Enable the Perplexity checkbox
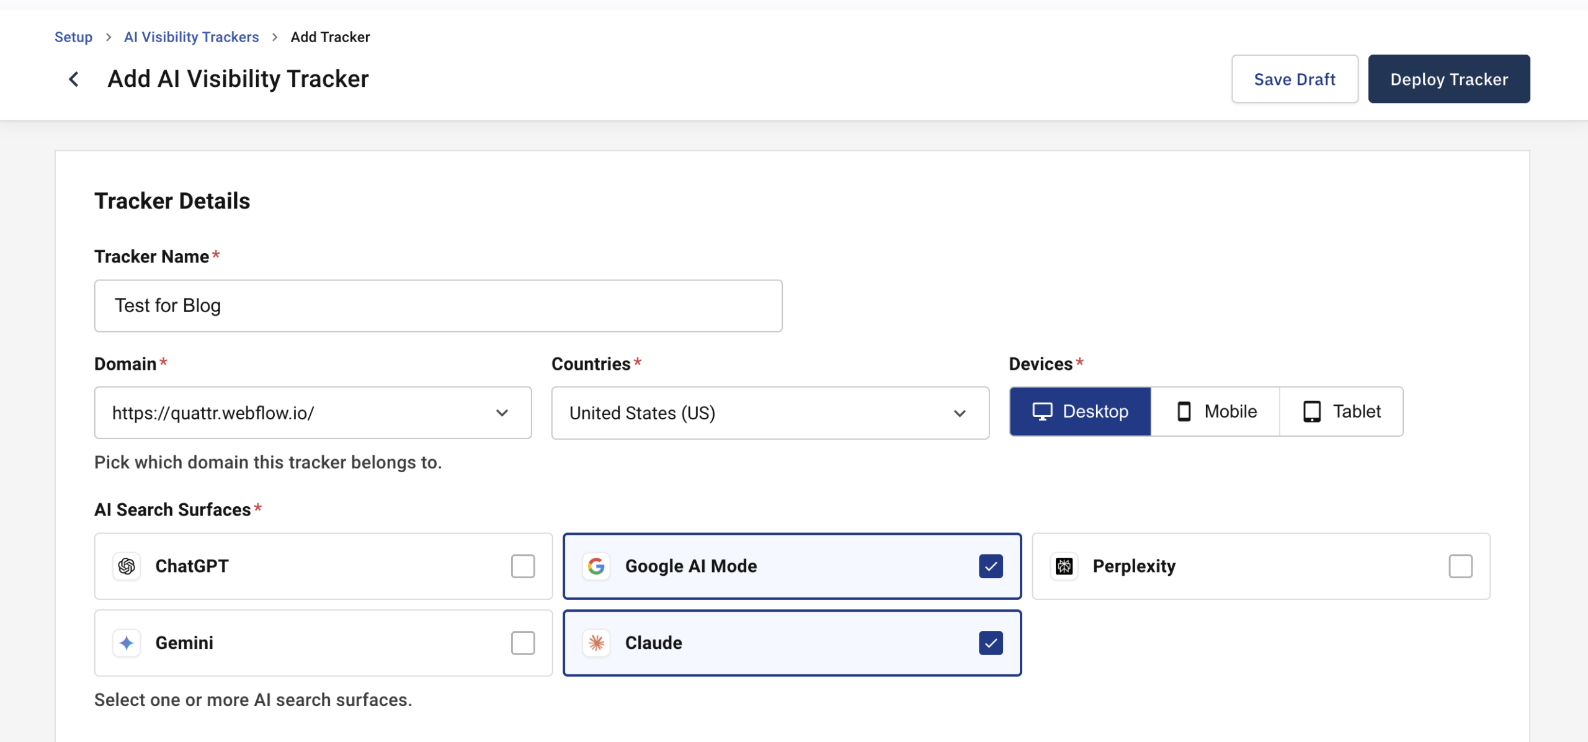Screen dimensions: 1588x742 point(1460,566)
